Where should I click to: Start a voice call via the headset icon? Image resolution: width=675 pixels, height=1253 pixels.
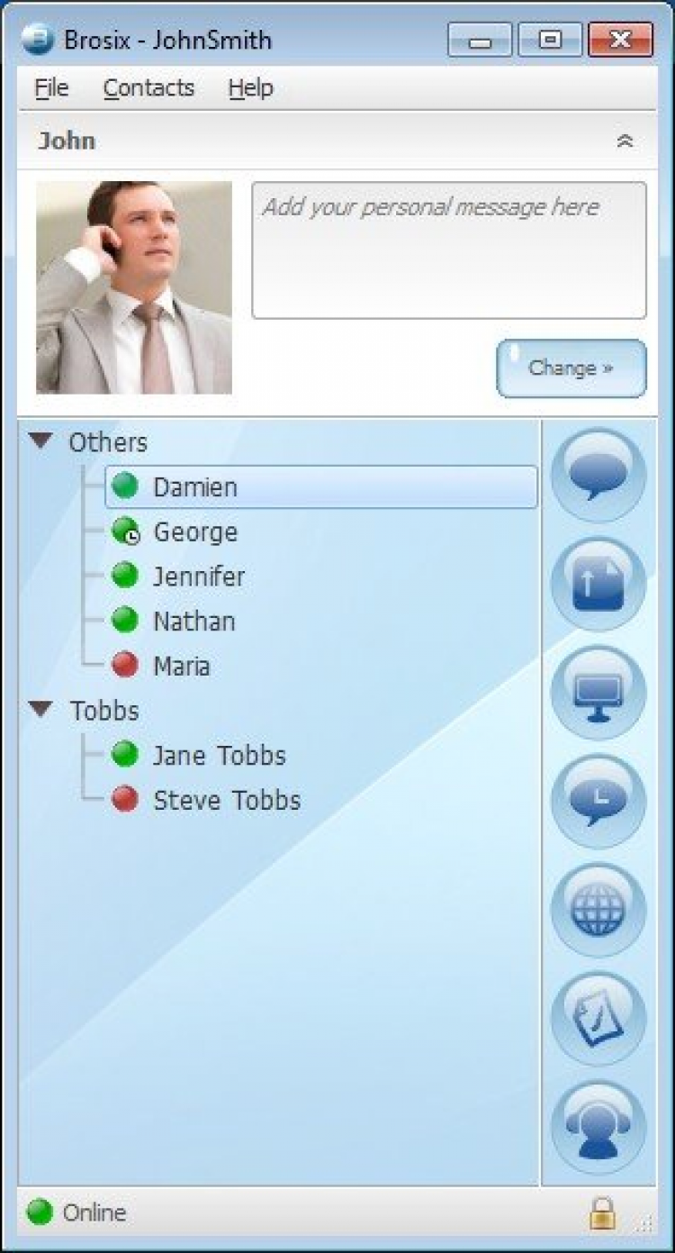(x=598, y=1127)
